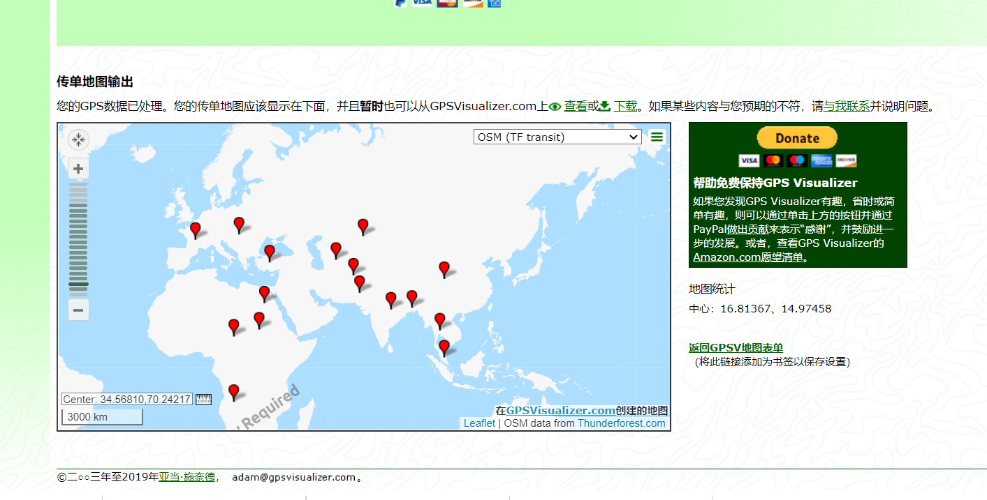Open the green map menu icon
This screenshot has width=987, height=500.
[657, 137]
